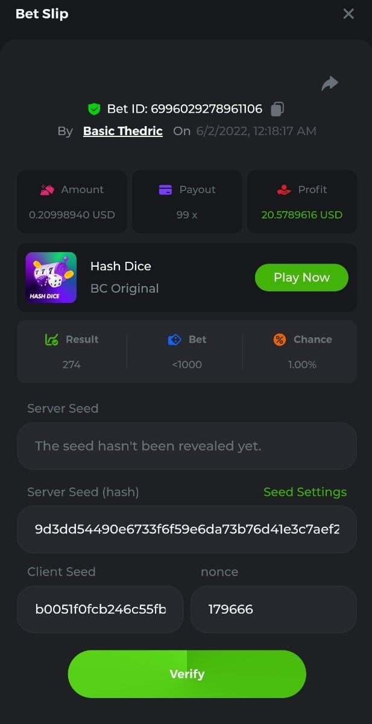Click the Amount money icon

click(x=47, y=189)
